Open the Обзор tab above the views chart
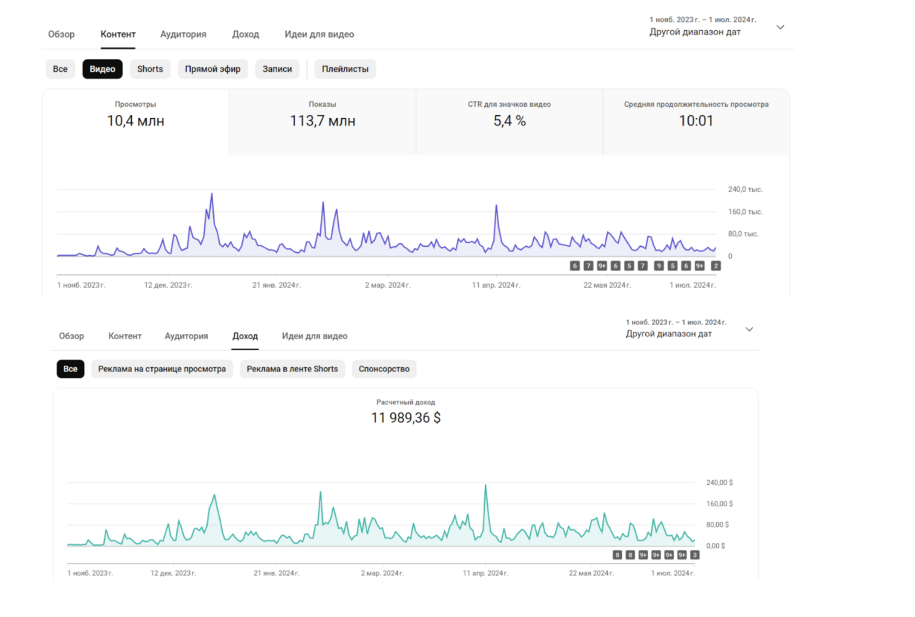The image size is (915, 617). click(61, 34)
